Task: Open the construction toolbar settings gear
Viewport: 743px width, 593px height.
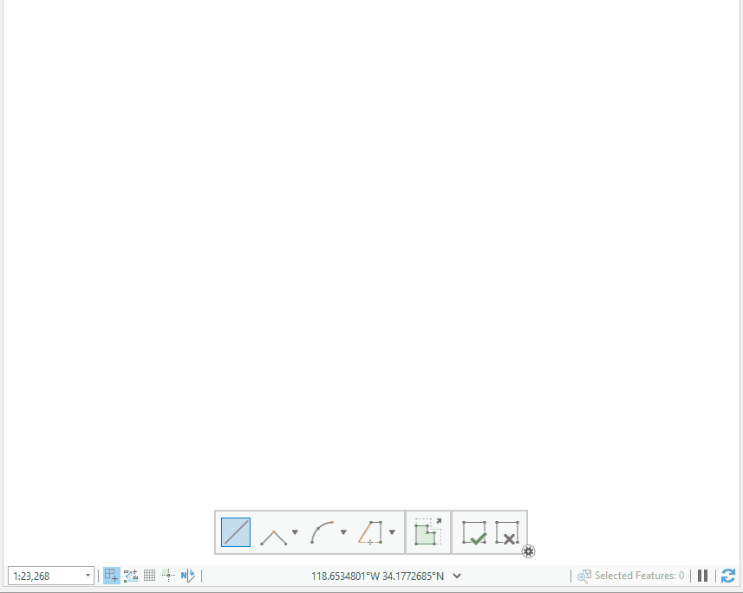Action: (x=528, y=551)
